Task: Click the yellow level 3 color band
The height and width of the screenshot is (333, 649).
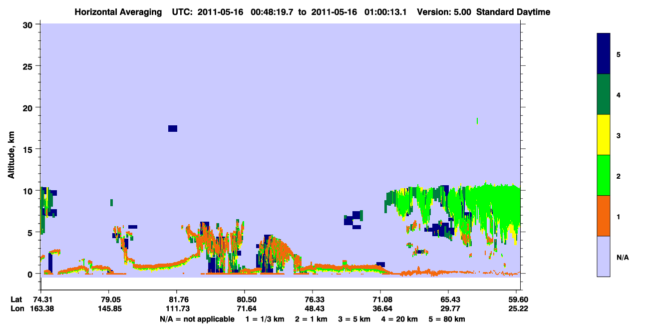Action: point(604,135)
